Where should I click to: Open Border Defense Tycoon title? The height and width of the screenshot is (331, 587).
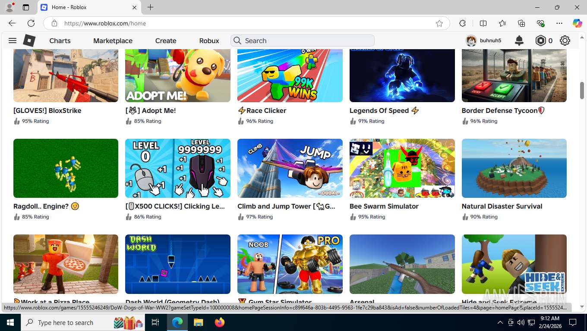pos(503,110)
